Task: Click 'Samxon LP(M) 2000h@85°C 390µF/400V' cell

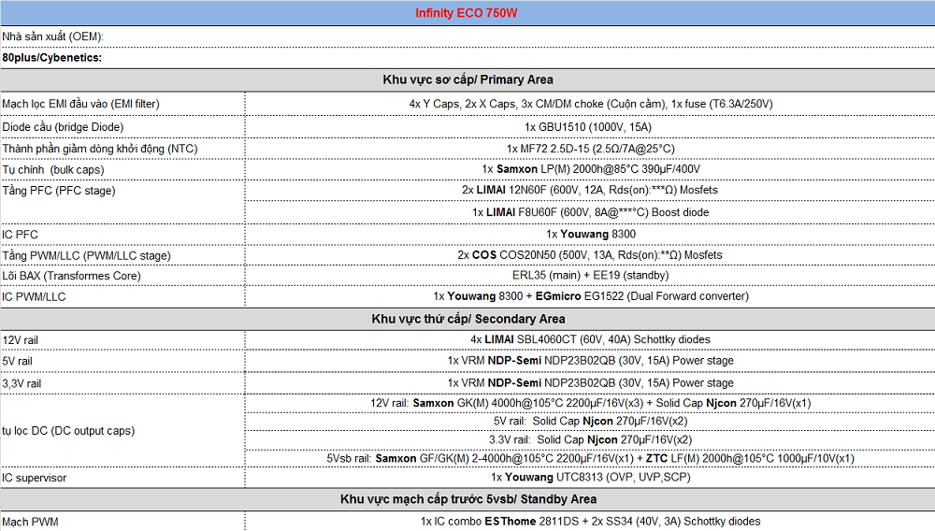Action: (x=590, y=169)
